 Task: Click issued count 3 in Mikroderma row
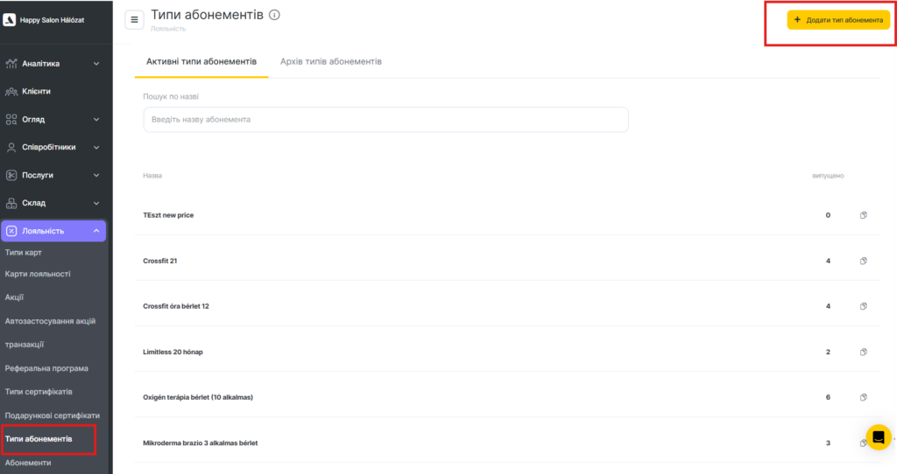[828, 443]
